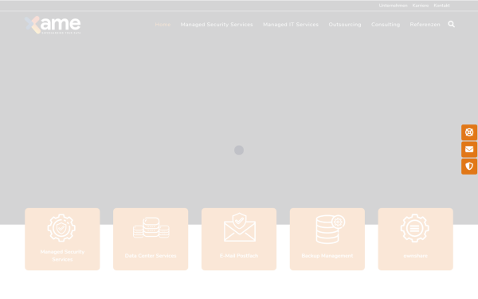Click the E-Mail Postfach envelope icon

tap(240, 227)
